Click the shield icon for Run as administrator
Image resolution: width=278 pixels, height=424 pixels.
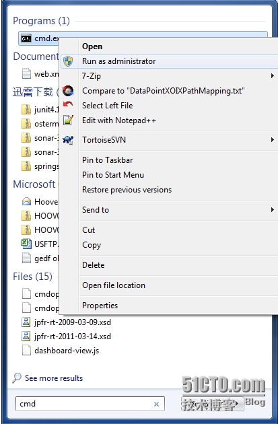68,61
